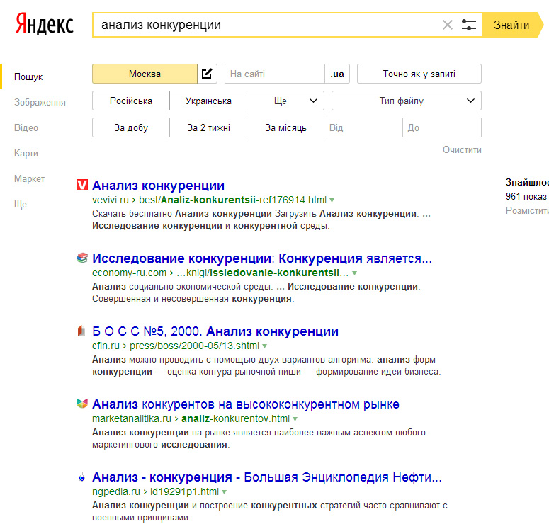Enable 'Точно як у запиті' exact match
The height and width of the screenshot is (524, 549).
click(419, 74)
